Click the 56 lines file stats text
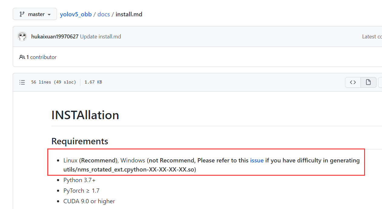 pos(54,82)
